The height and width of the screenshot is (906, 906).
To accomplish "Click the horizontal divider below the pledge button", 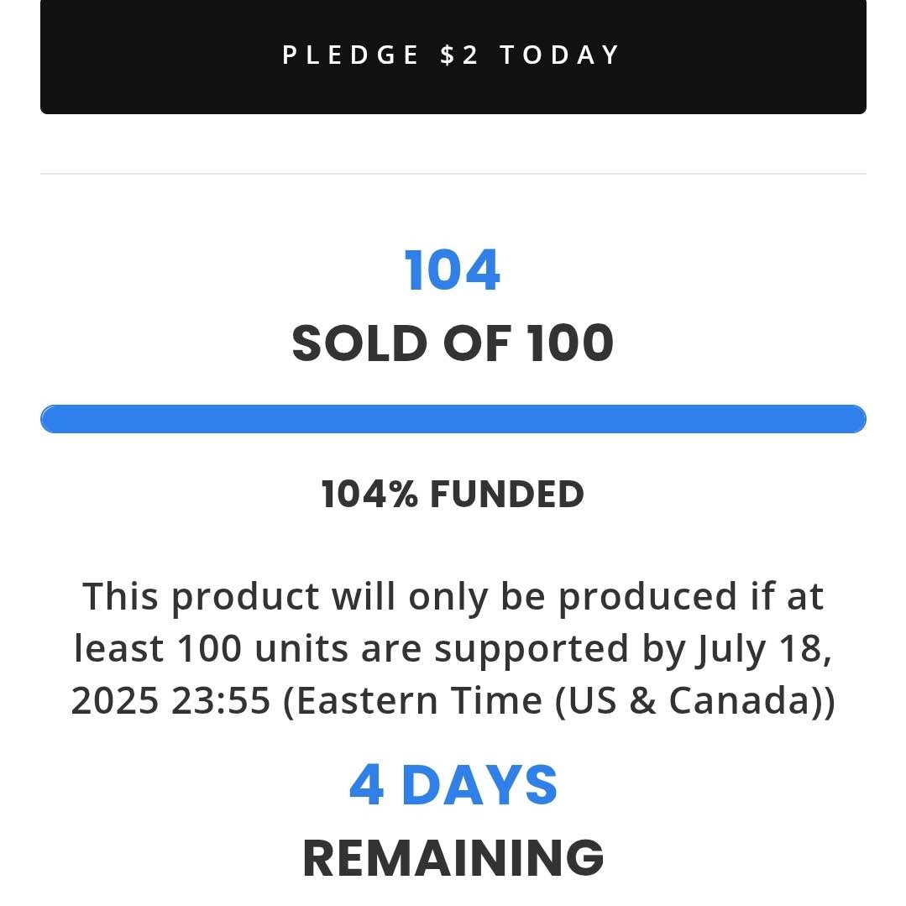I will 453,174.
